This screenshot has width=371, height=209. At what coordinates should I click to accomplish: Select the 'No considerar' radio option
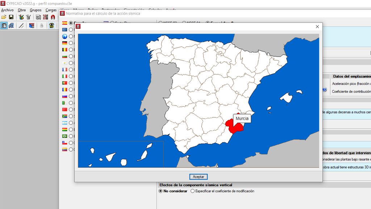161,191
